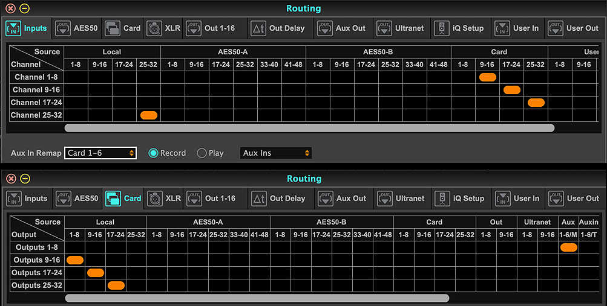The image size is (607, 306).
Task: Switch to the Card tab in the upper window
Action: 123,28
